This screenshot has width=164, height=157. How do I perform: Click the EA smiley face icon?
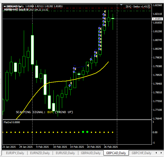(x=149, y=7)
